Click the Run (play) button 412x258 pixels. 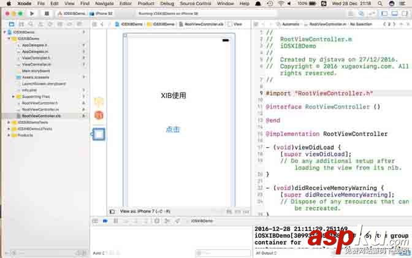pyautogui.click(x=32, y=13)
